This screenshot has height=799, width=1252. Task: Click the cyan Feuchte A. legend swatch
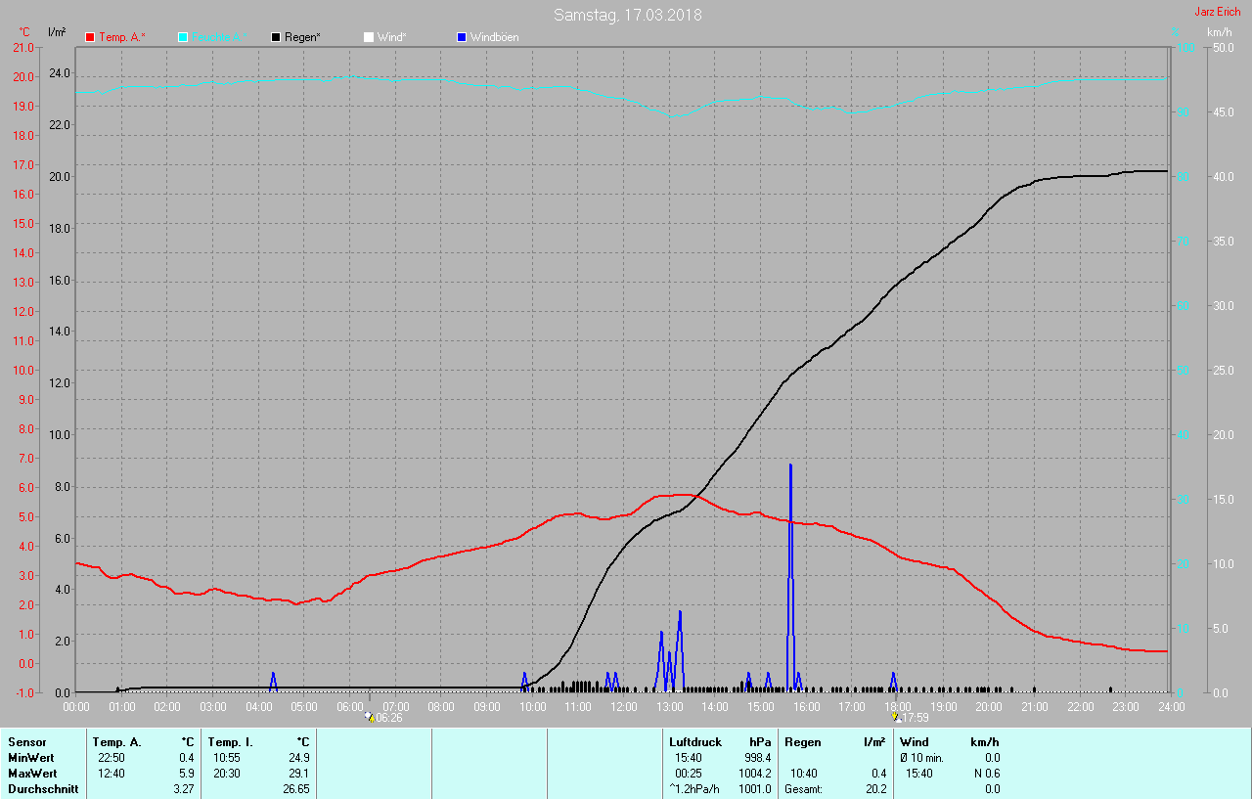[x=183, y=37]
